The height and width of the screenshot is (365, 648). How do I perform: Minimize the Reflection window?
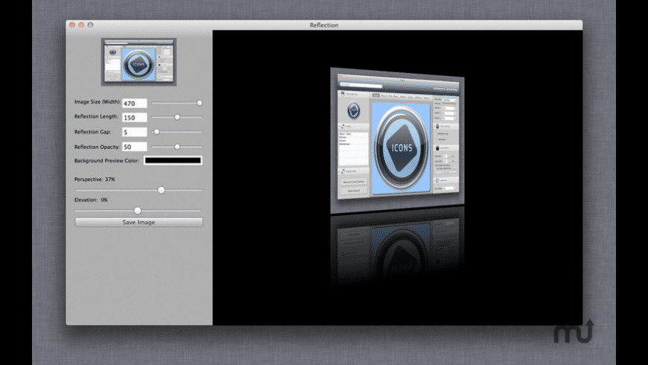(81, 25)
